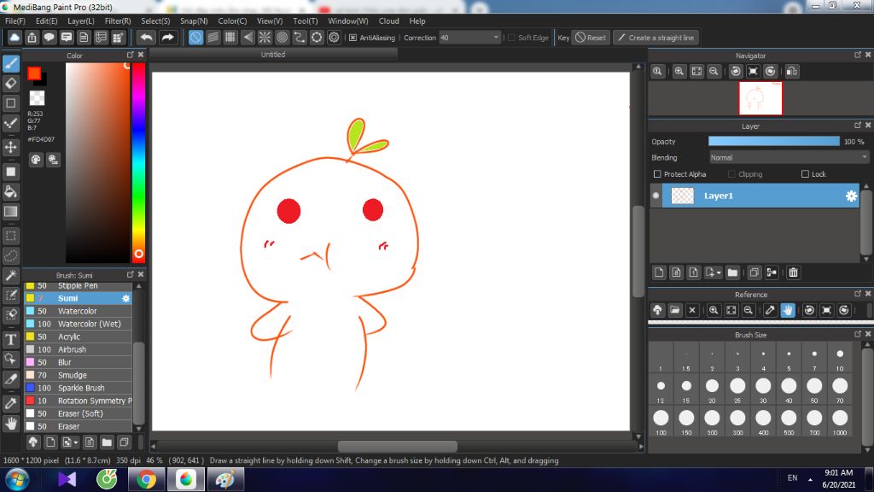Screen dimensions: 874x492
Task: Click the cloud save icon in toolbar
Action: coord(15,38)
